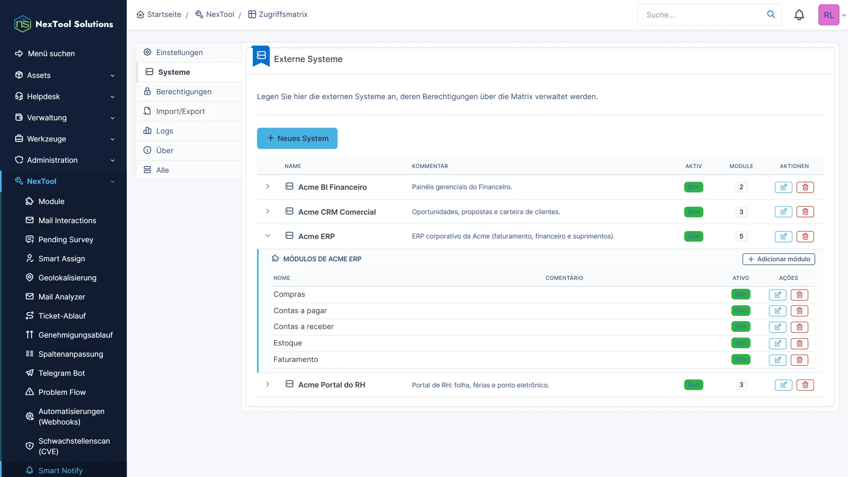Edit the Contas a receber module
This screenshot has height=477, width=848.
click(x=778, y=327)
